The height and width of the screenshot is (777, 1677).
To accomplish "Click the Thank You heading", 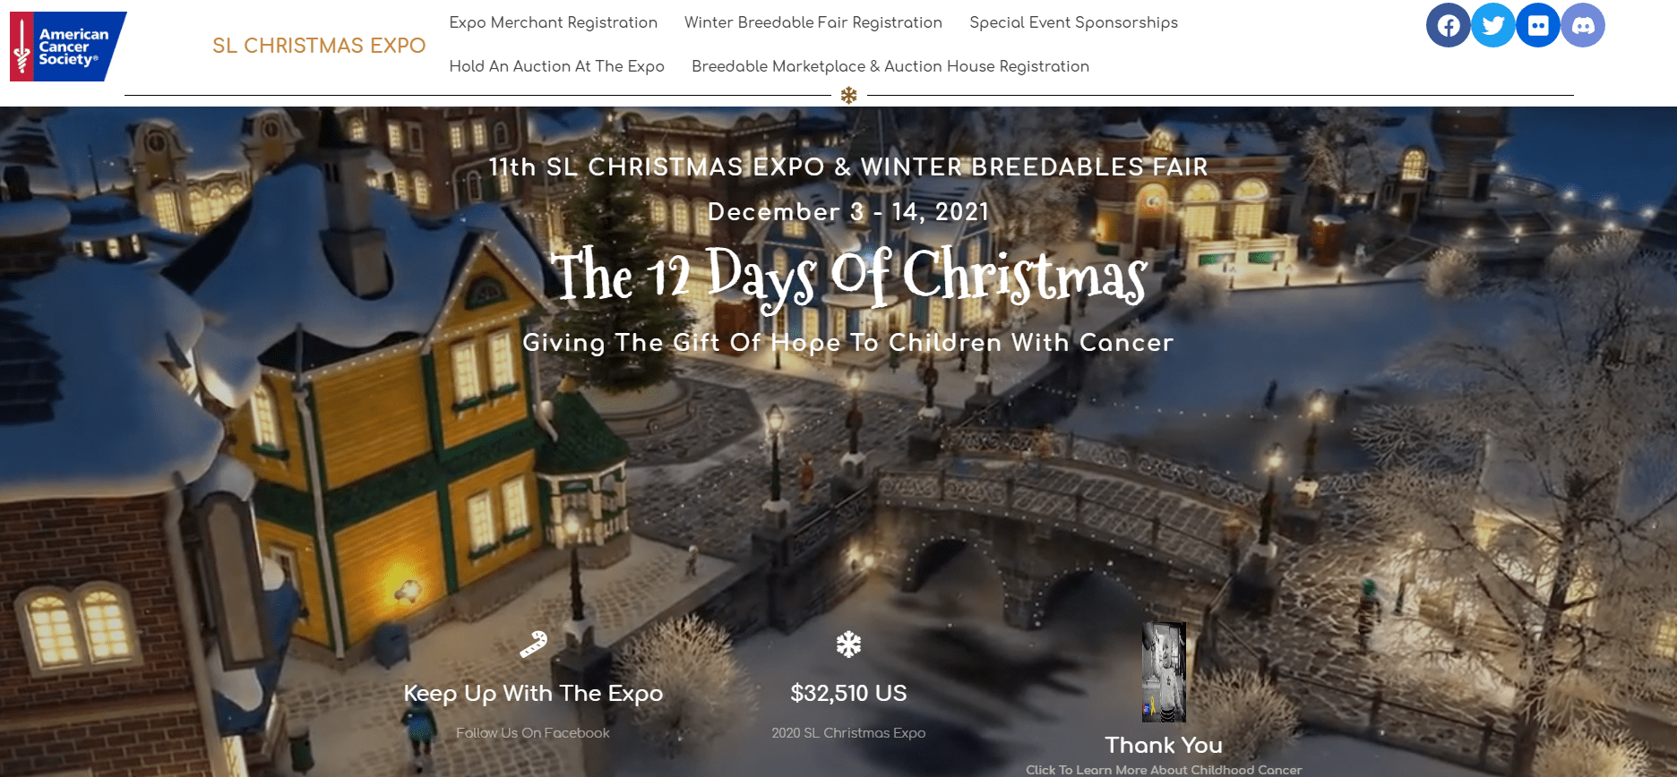I will 1163,745.
